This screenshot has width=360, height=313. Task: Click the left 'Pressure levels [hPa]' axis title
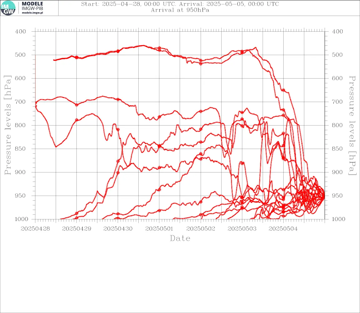pyautogui.click(x=8, y=125)
